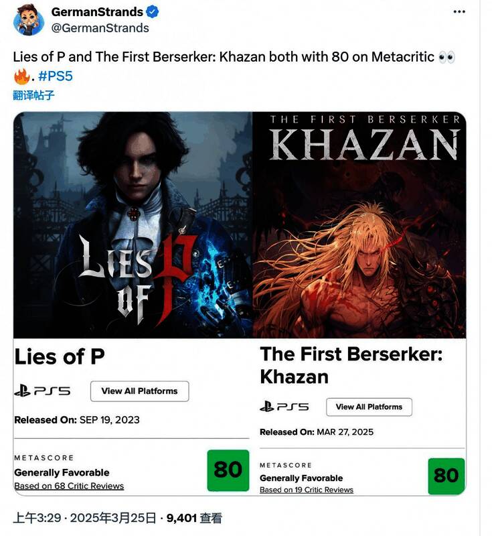492x536 pixels.
Task: Click the GermanStrands display name
Action: pos(97,12)
